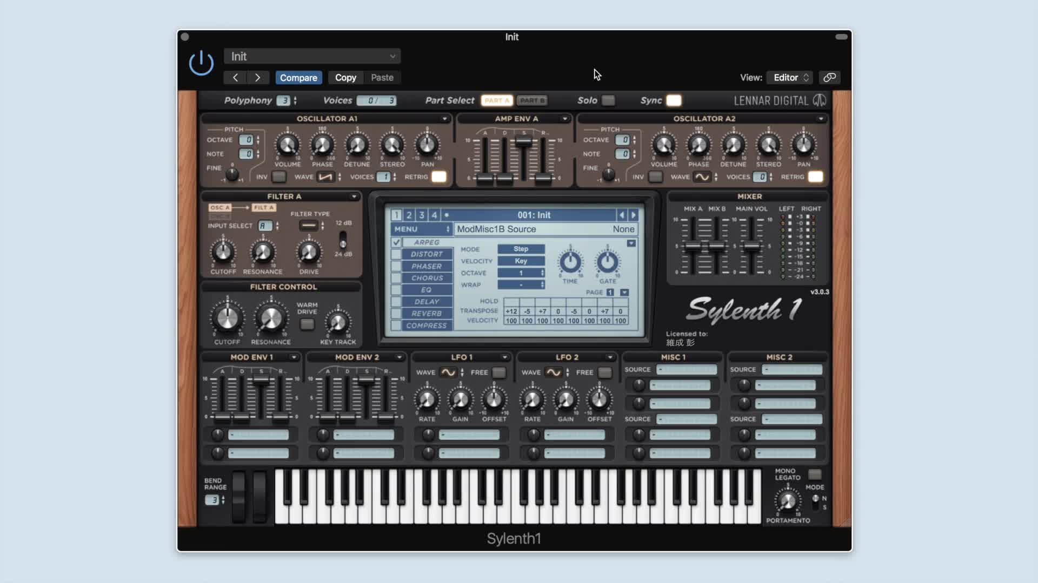This screenshot has height=583, width=1038.
Task: Toggle the Solo switch
Action: [608, 100]
